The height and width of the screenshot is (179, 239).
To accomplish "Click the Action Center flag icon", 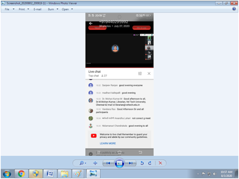I will coord(203,174).
